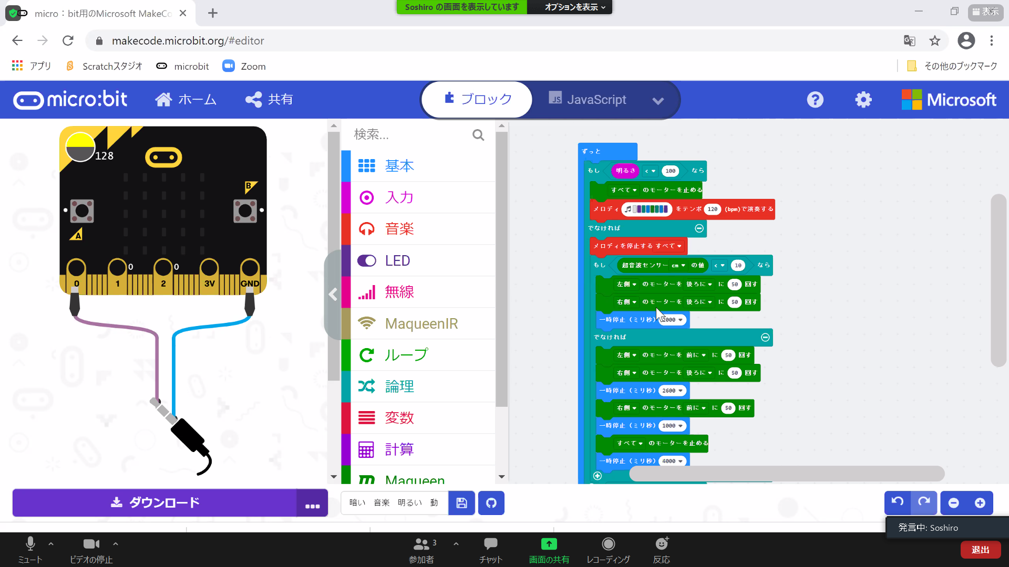Open the Zoom bookmark
The height and width of the screenshot is (567, 1009).
244,66
